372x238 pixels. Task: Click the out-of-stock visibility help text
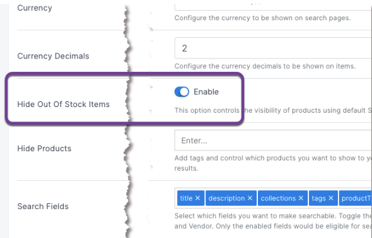(x=273, y=110)
